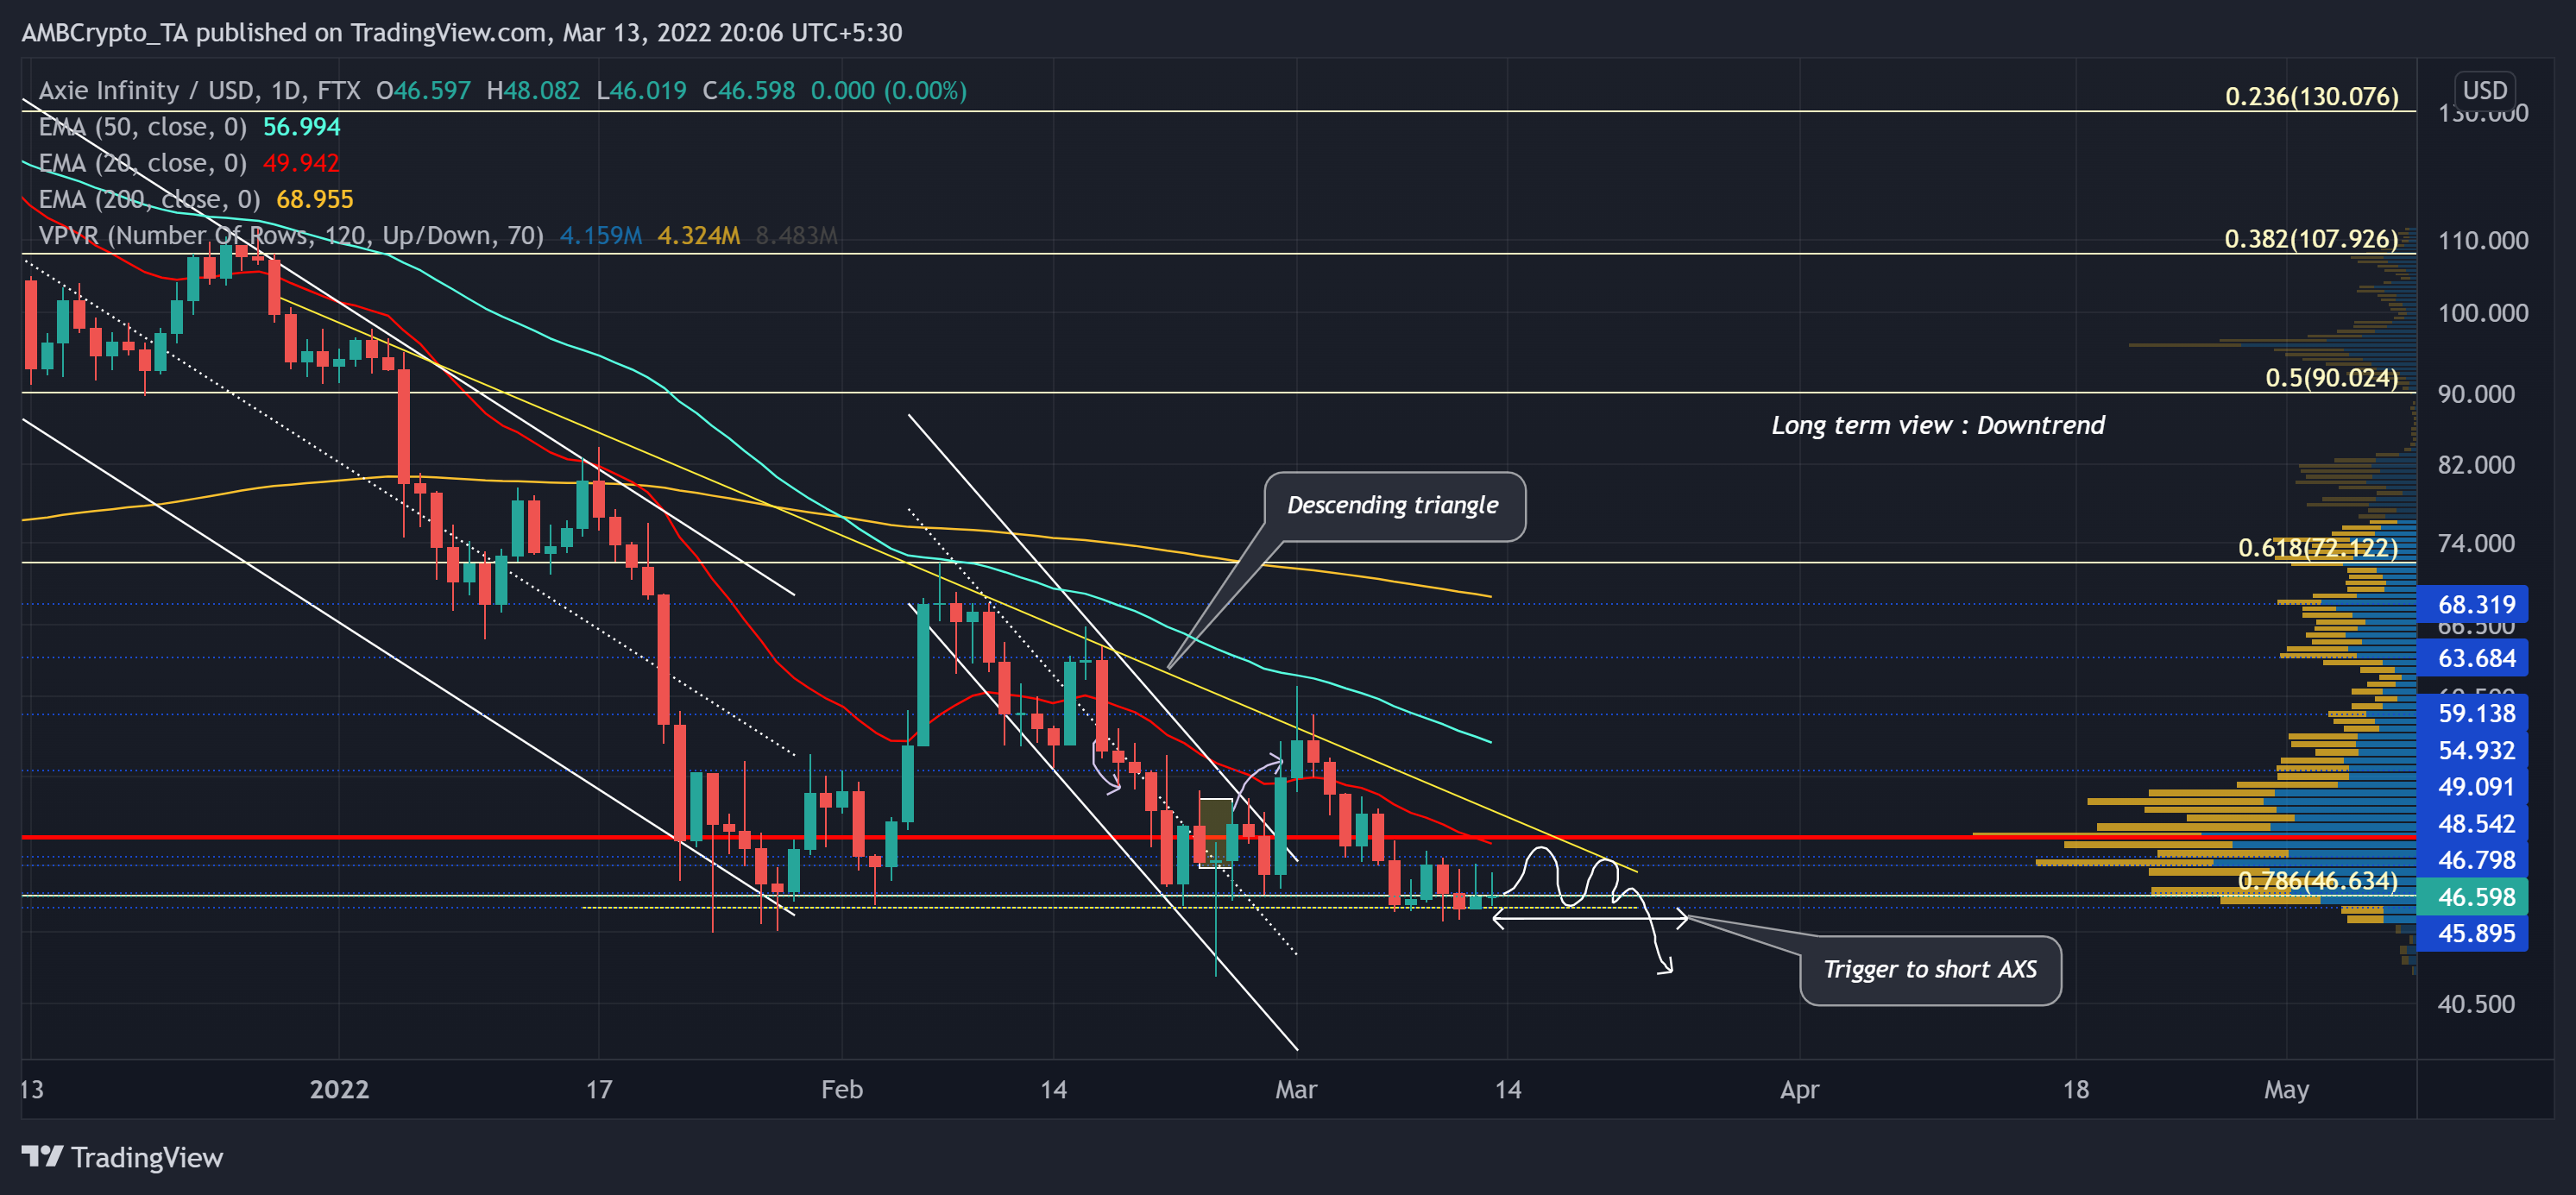Select the EMA (50, close, 0) indicator legend
This screenshot has width=2576, height=1195.
pyautogui.click(x=142, y=127)
